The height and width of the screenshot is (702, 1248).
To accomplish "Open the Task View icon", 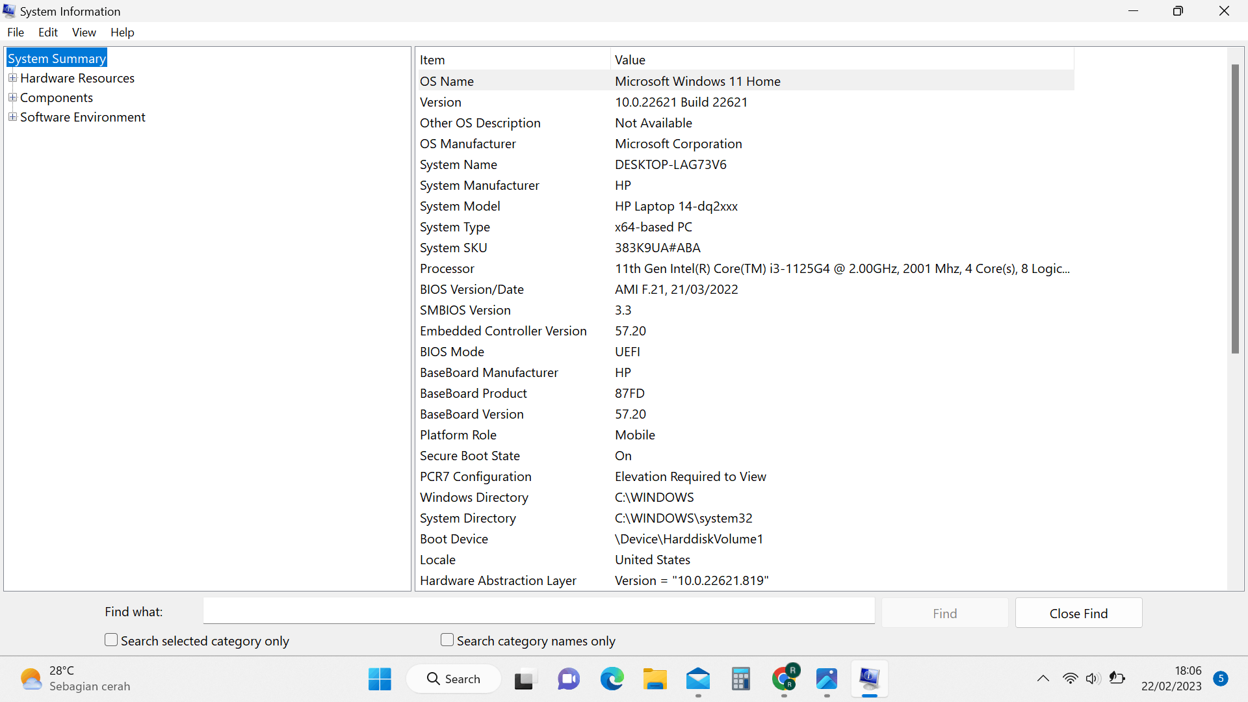I will click(525, 679).
